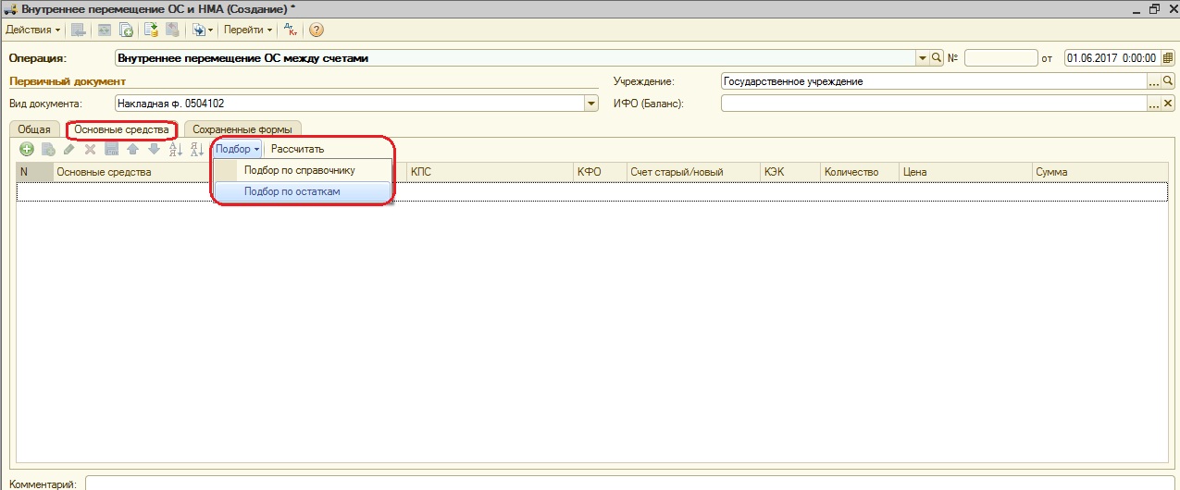The image size is (1180, 490).
Task: Switch to the Общая tab
Action: [x=34, y=129]
